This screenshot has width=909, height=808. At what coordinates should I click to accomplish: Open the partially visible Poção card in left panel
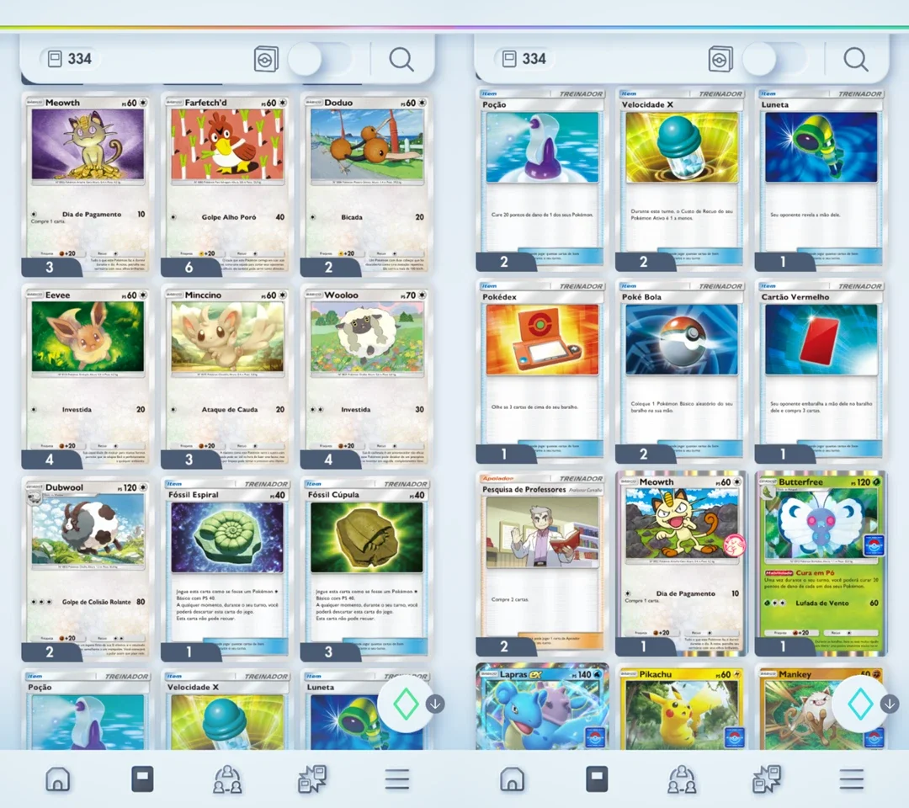(88, 710)
